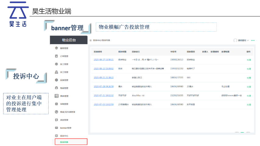
Task: Click 处理 on the 2020-07-03 complaint row
Action: click(x=249, y=104)
